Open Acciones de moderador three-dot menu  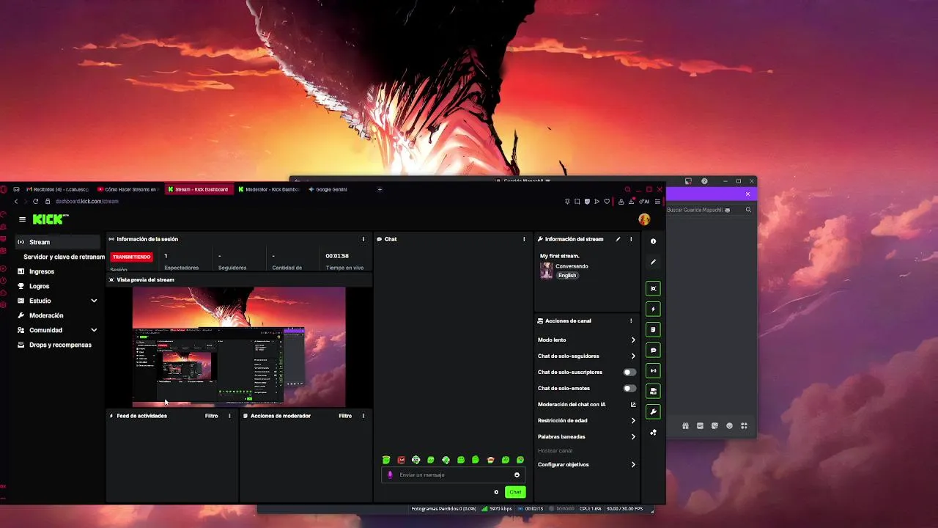coord(363,416)
